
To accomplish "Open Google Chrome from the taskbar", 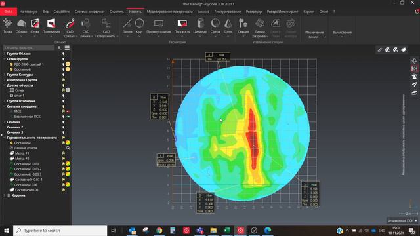I will (x=159, y=230).
